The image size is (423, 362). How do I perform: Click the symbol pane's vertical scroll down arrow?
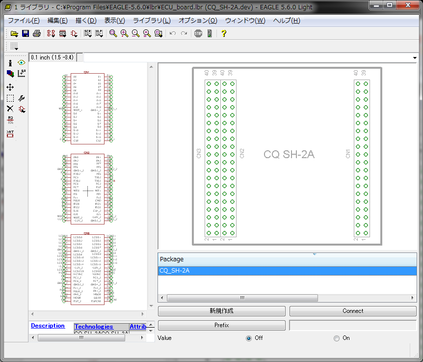coord(151,306)
